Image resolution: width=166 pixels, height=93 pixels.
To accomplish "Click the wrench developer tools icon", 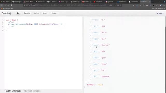I will pos(134,5).
